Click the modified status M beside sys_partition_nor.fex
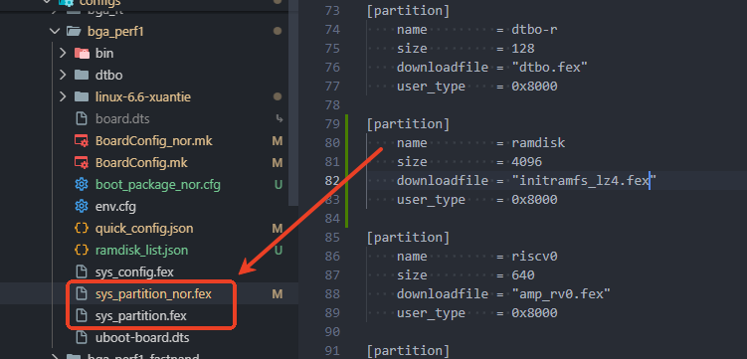Viewport: 747px width, 359px height. click(278, 294)
